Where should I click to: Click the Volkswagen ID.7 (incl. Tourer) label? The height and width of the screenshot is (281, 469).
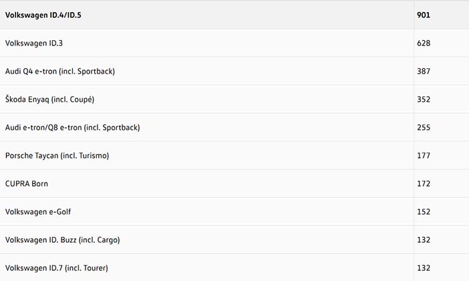click(59, 268)
